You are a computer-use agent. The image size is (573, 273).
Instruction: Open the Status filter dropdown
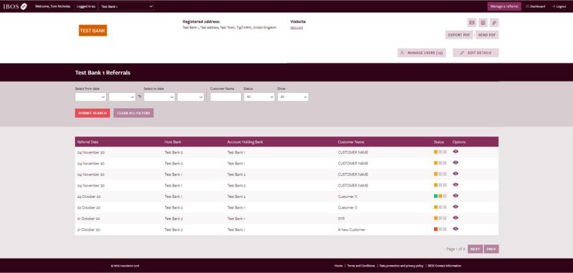259,97
